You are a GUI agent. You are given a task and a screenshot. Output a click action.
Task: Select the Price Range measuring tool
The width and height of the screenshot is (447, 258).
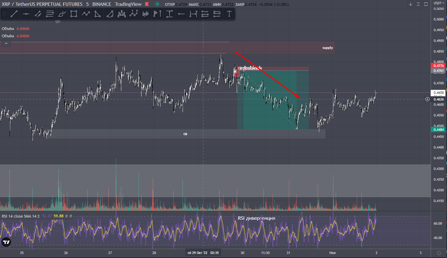coord(169,14)
